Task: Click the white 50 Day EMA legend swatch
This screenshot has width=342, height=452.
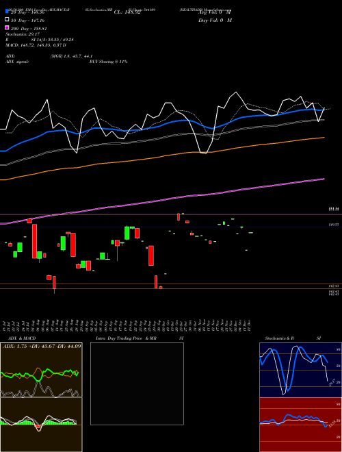Action: tap(7, 20)
